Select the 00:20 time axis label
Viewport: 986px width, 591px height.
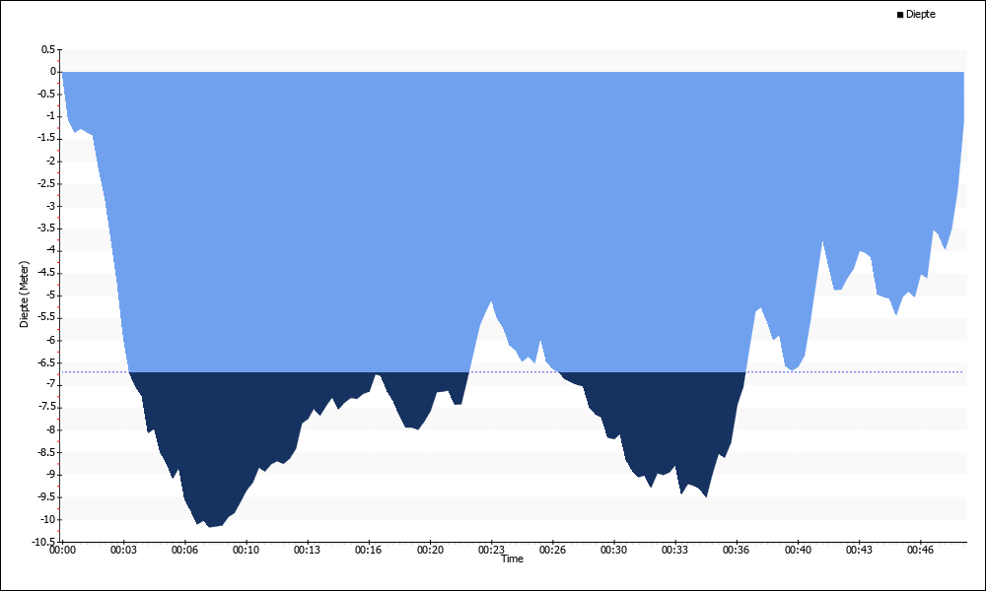pyautogui.click(x=430, y=551)
